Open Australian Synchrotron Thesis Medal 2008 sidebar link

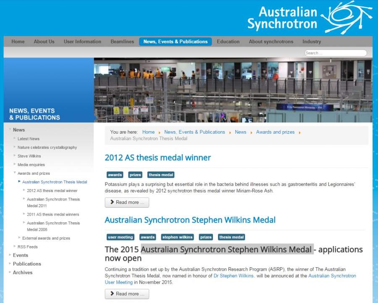pos(53,226)
